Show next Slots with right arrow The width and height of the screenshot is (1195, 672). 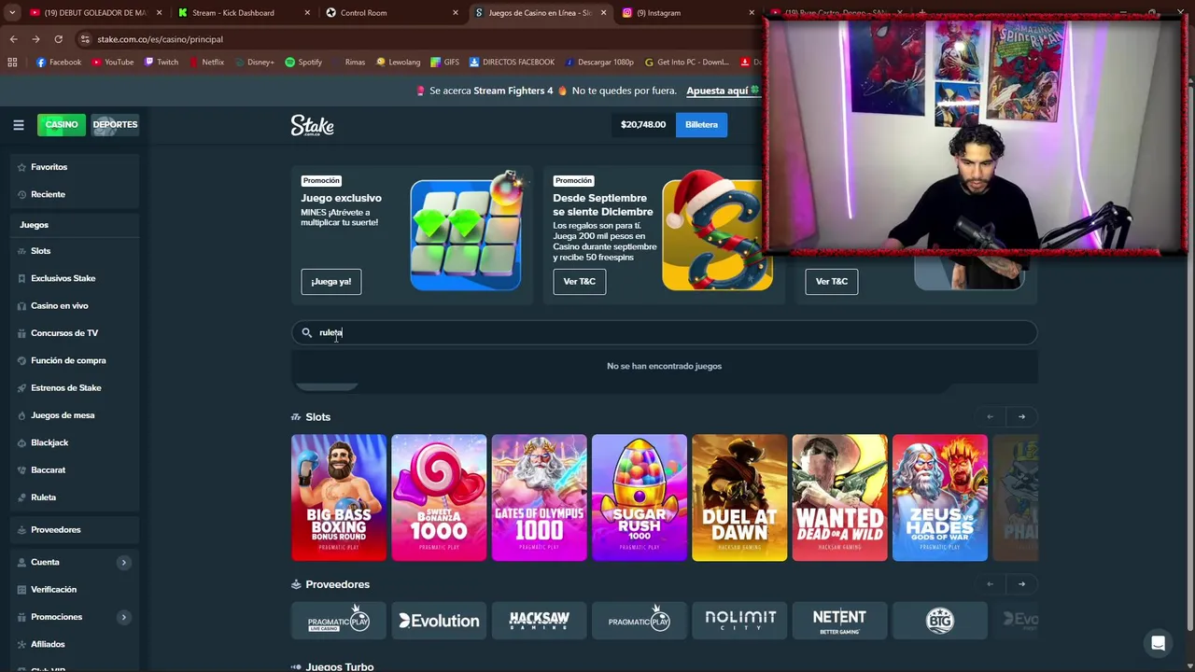click(x=1021, y=416)
